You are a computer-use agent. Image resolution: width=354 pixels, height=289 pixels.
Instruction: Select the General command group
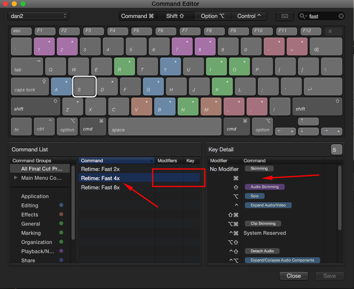(40, 224)
